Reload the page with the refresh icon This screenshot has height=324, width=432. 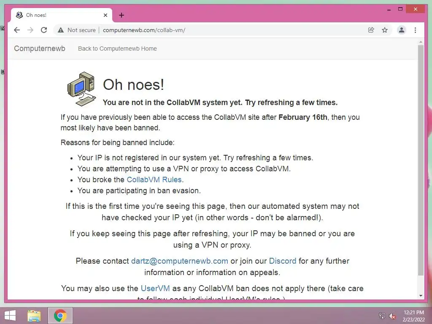(x=44, y=30)
